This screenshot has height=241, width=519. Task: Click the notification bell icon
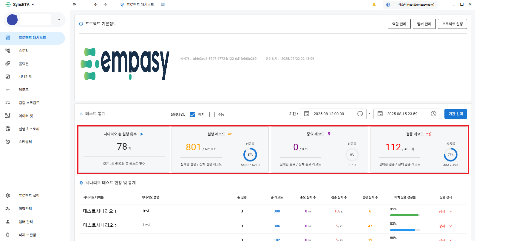coord(374,4)
